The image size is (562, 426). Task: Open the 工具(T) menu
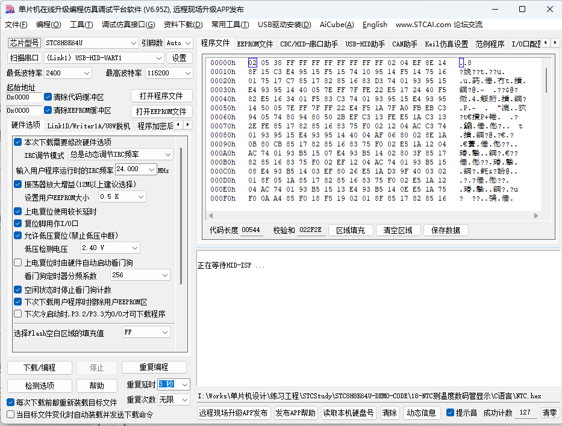point(81,25)
